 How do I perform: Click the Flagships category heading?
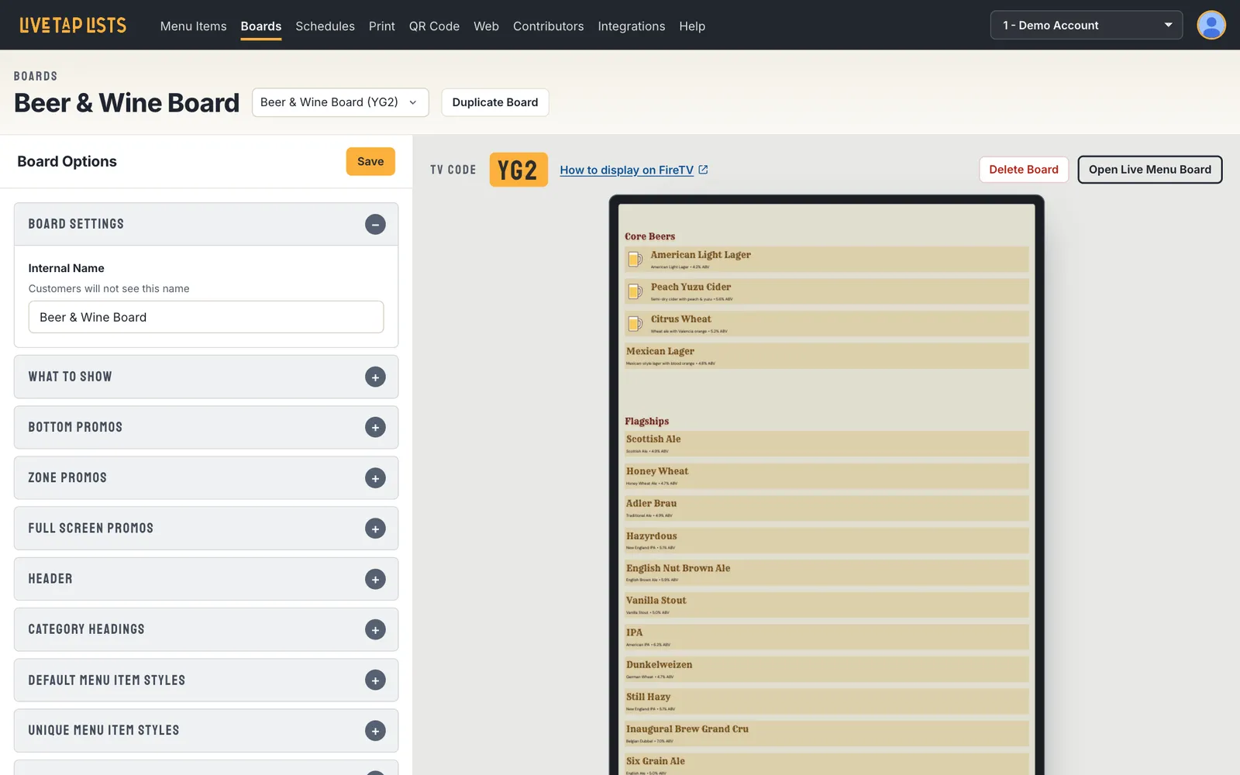pyautogui.click(x=647, y=422)
